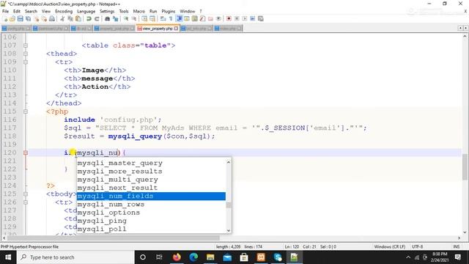The height and width of the screenshot is (264, 469).
Task: Select the mysqli_ping suggestion
Action: click(102, 221)
